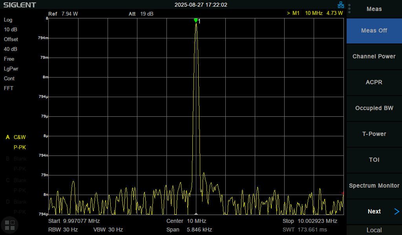The image size is (402, 235).
Task: Click the Ref 7.94 W level field
Action: click(63, 14)
